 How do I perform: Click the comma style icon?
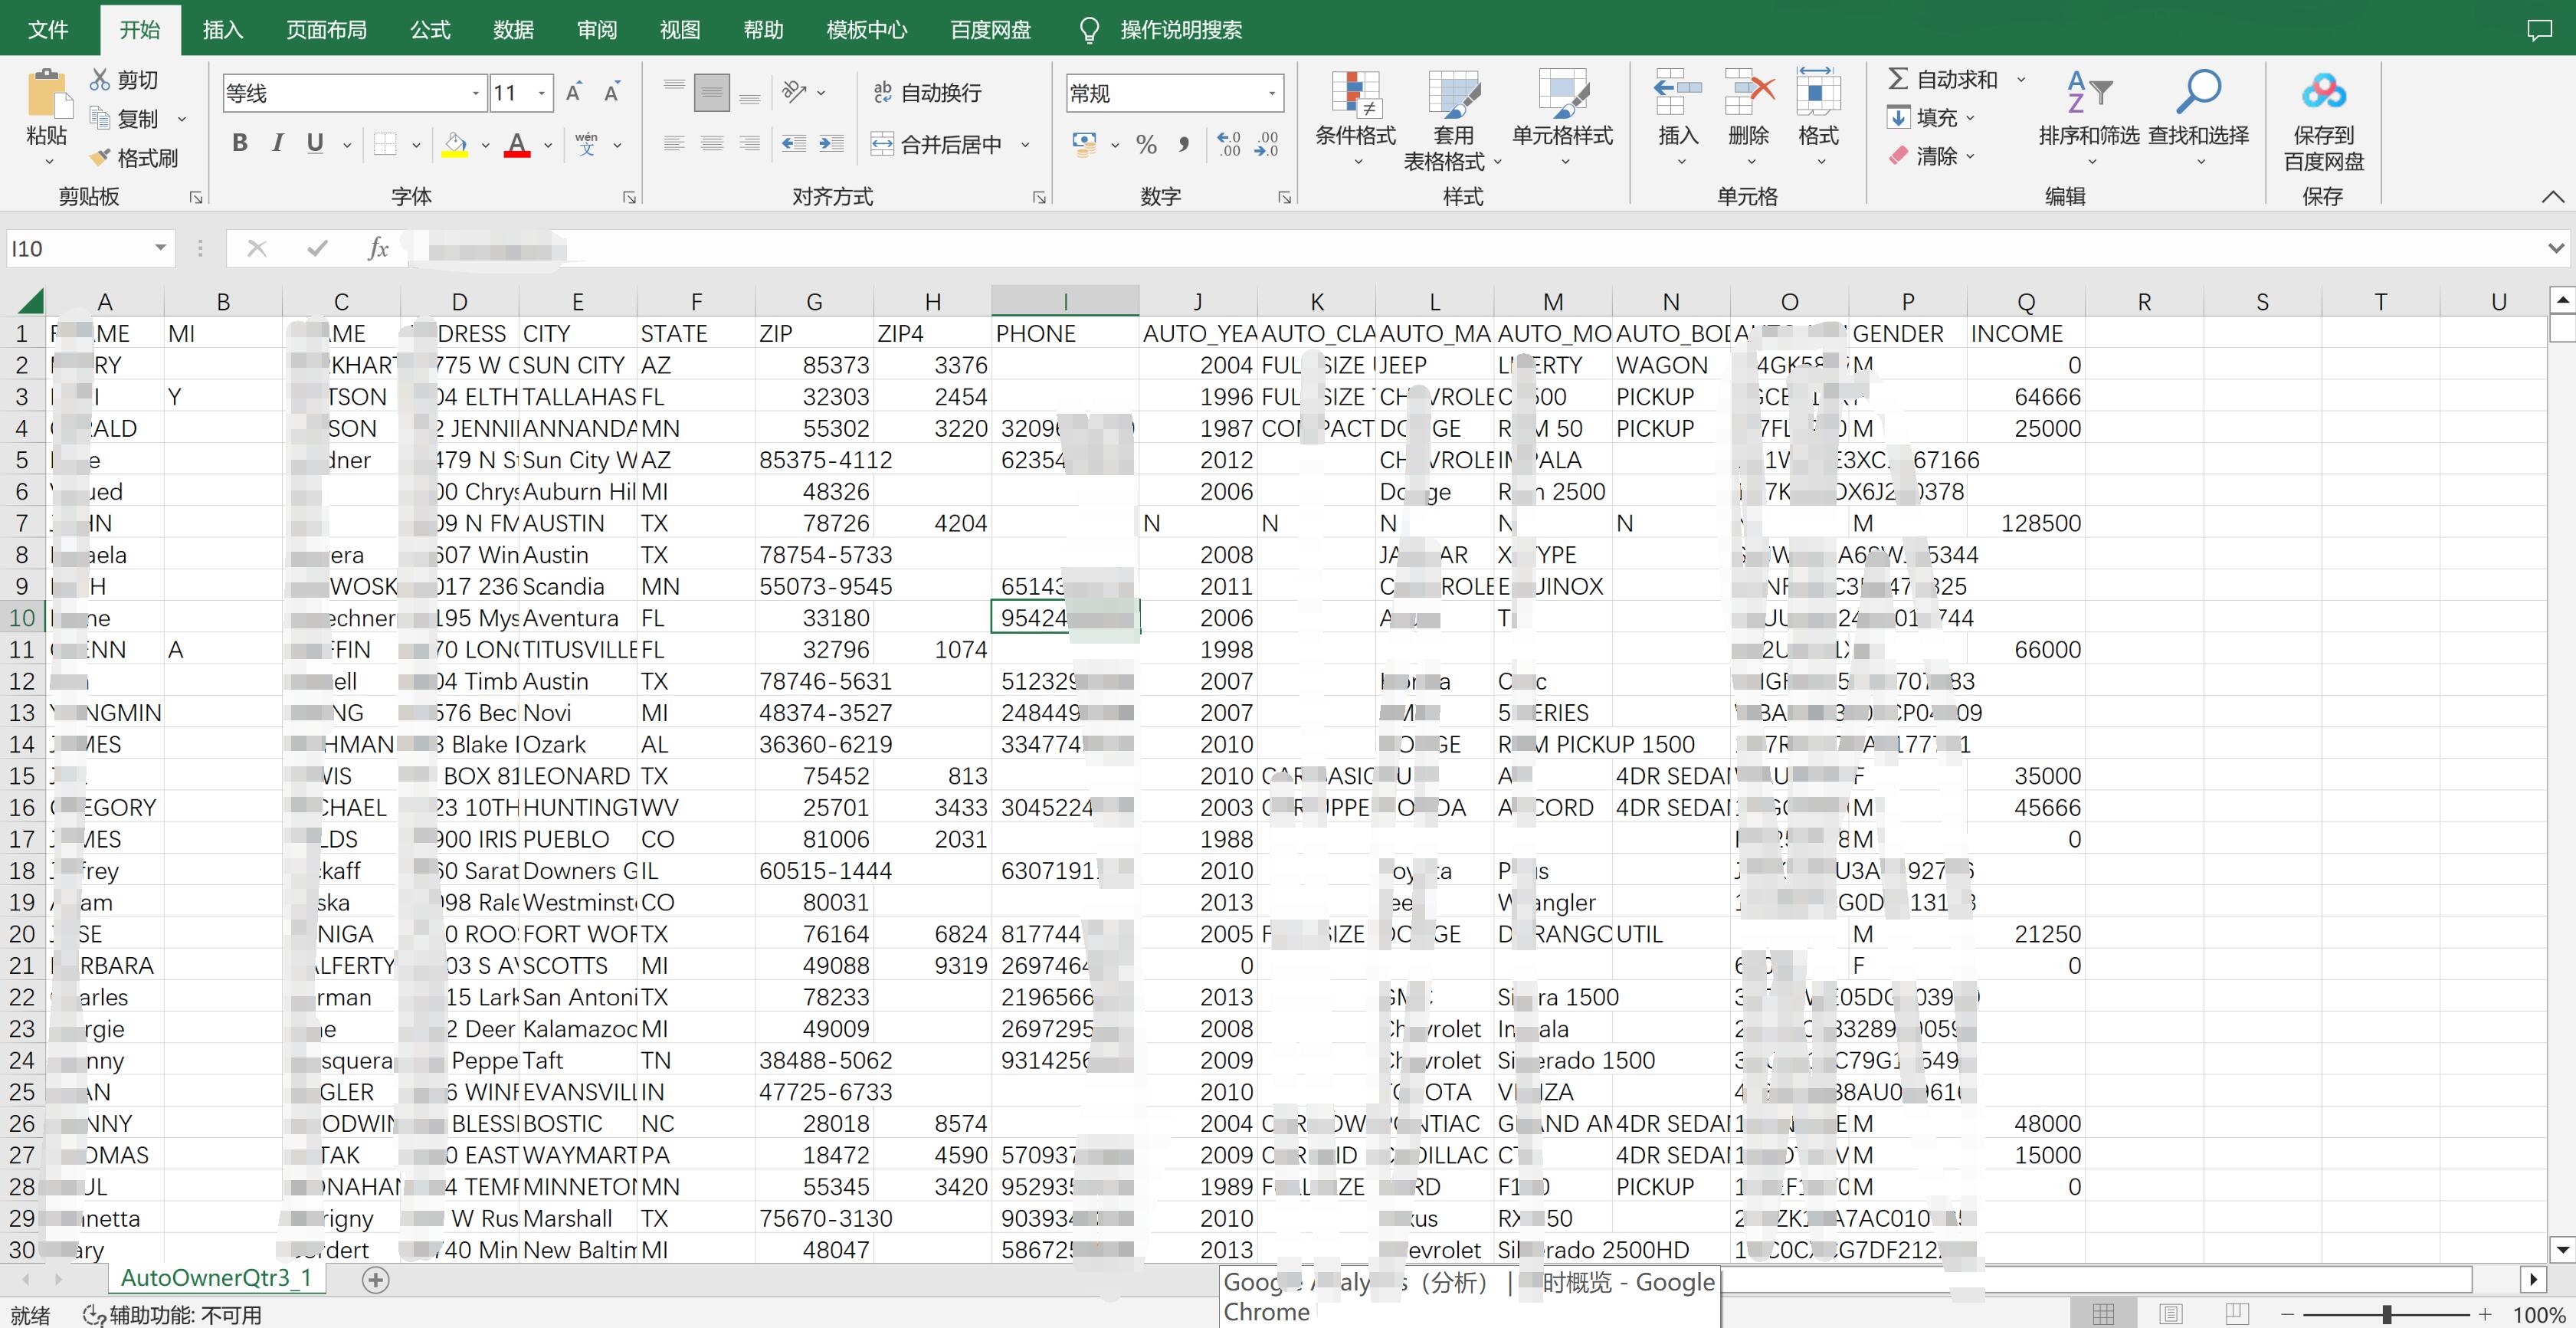1184,145
